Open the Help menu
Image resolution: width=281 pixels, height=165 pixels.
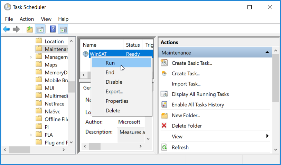[63, 19]
